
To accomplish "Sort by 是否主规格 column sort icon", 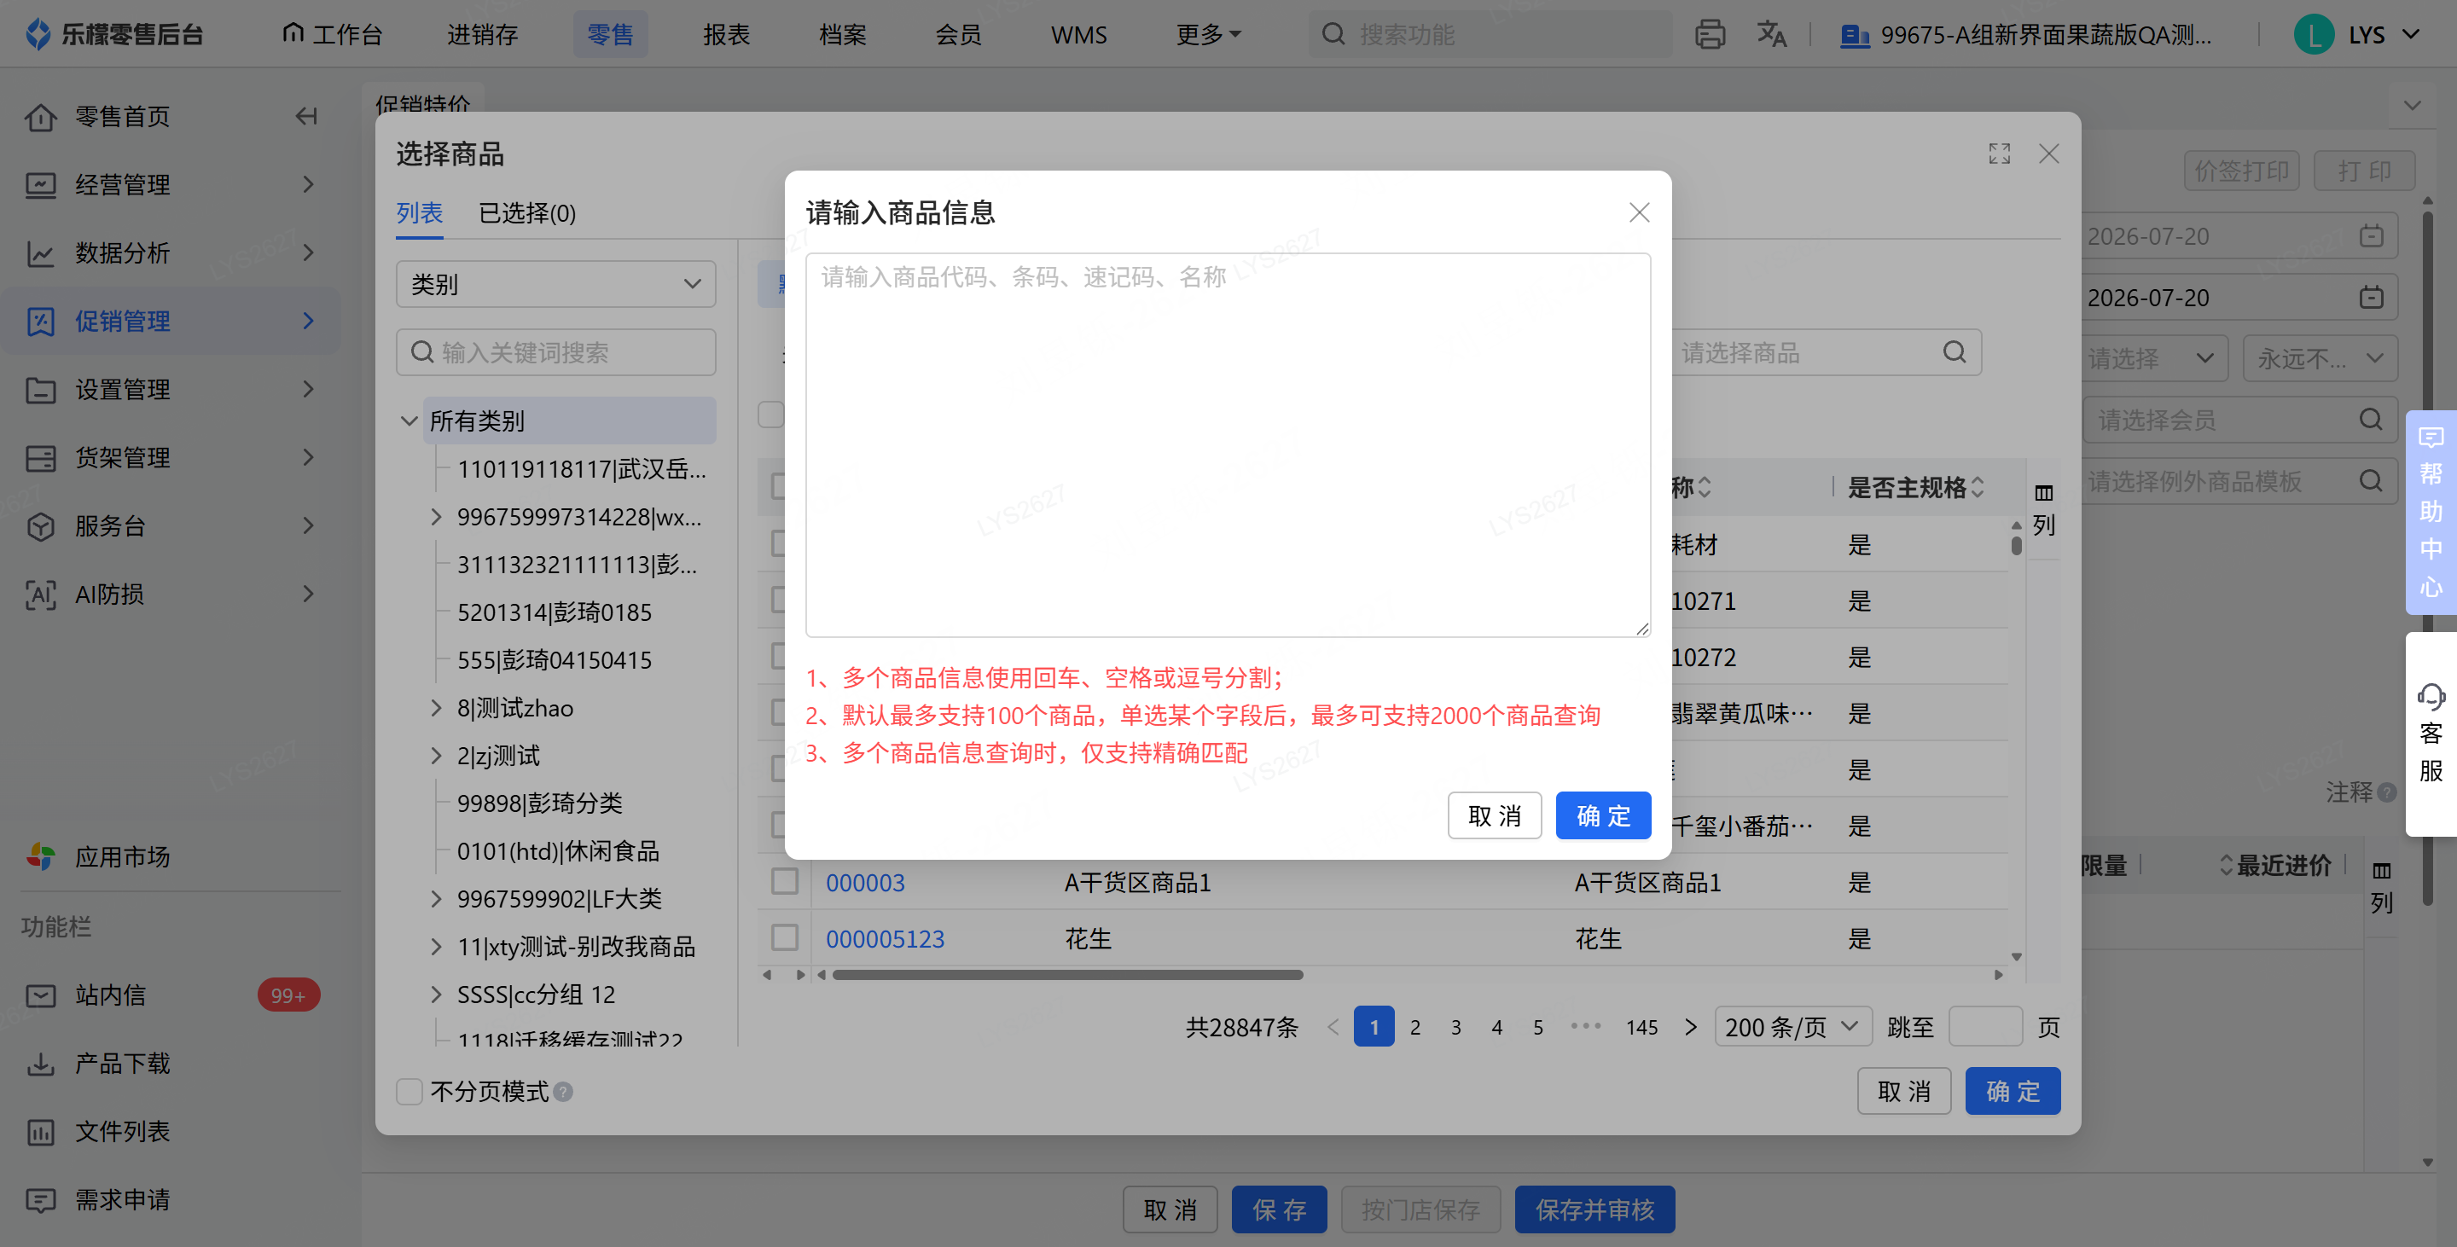I will pos(1978,487).
